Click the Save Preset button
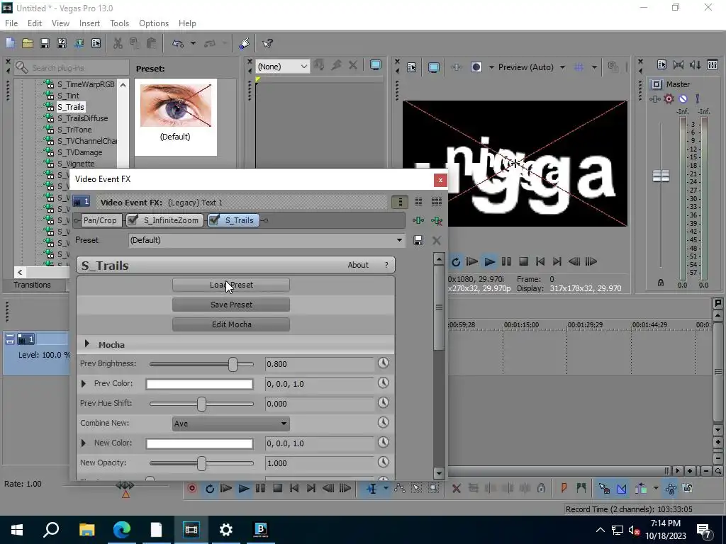The image size is (726, 544). point(231,305)
